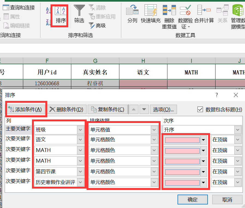Click Copy Level (复制条件) button
The image size is (245, 208).
coord(108,110)
